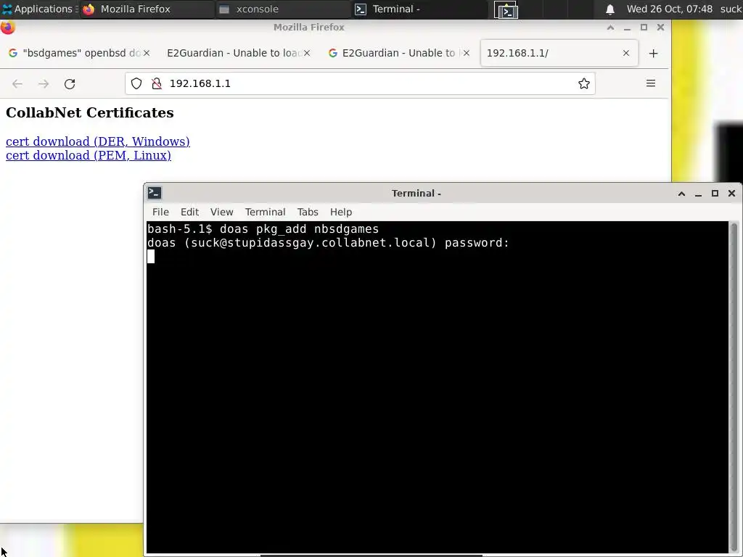Viewport: 743px width, 557px height.
Task: Switch to the E2Guardian tab with Google icon
Action: pyautogui.click(x=393, y=53)
